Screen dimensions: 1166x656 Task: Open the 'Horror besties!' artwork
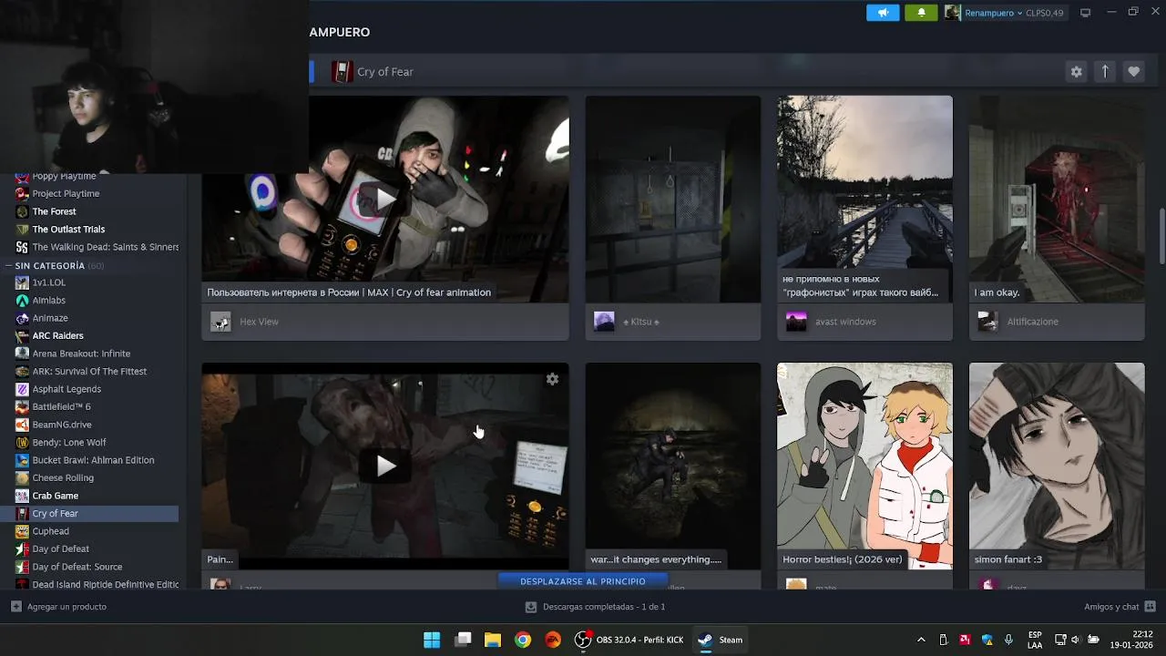pyautogui.click(x=864, y=466)
